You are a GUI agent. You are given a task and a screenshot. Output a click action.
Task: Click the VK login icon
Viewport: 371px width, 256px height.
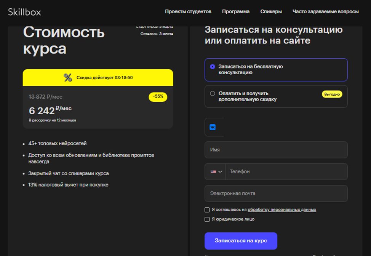click(x=213, y=127)
